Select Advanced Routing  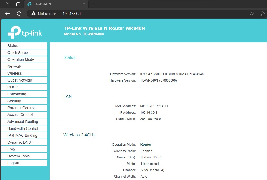click(x=24, y=122)
